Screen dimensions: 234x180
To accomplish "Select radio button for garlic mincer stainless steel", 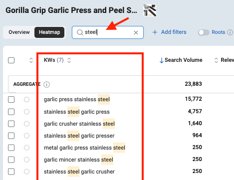I will coord(26,160).
